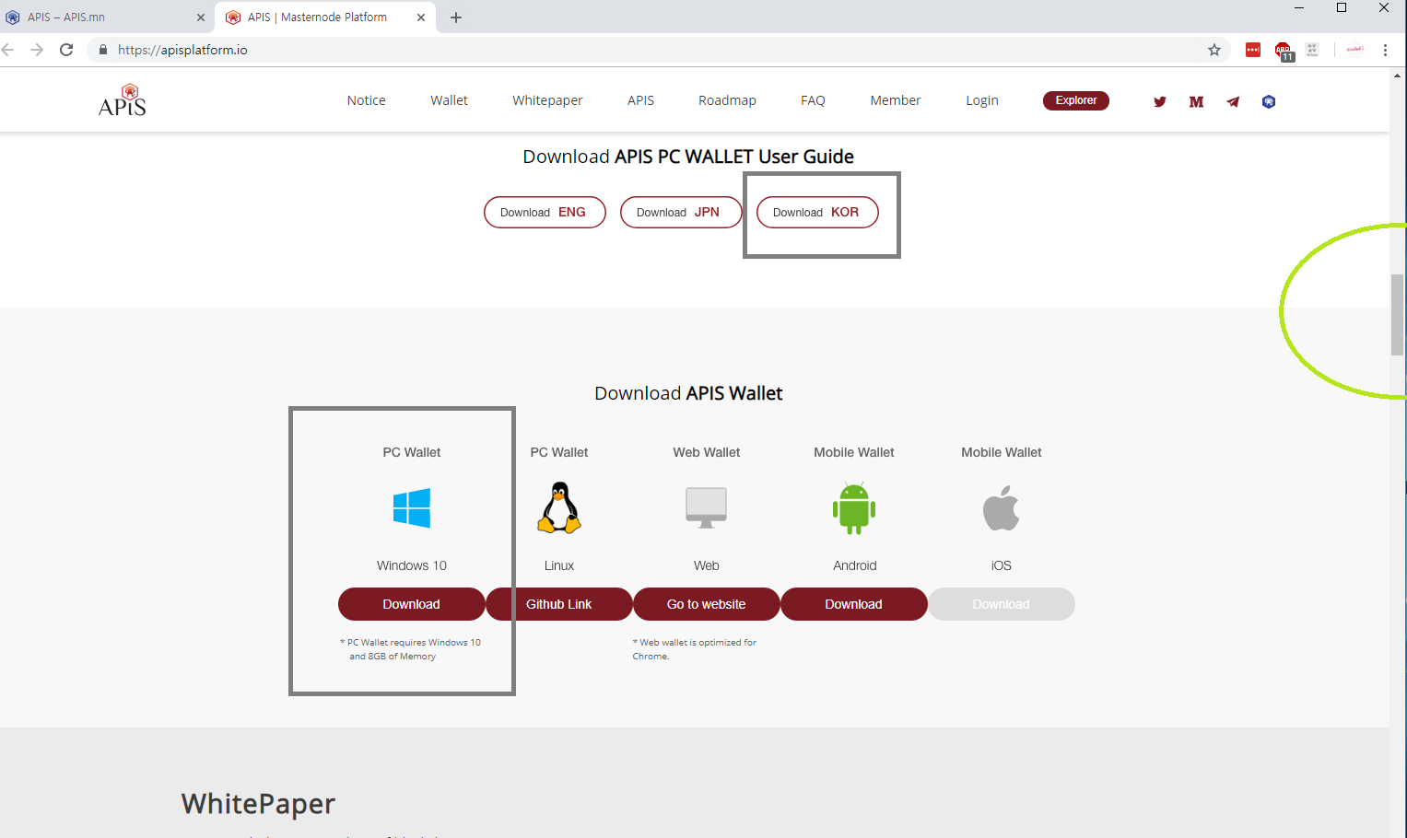The image size is (1407, 838).
Task: Click the 'WhitePaper' section heading
Action: click(258, 804)
